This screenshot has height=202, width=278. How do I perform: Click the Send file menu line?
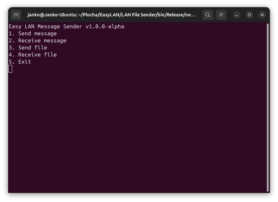click(28, 48)
